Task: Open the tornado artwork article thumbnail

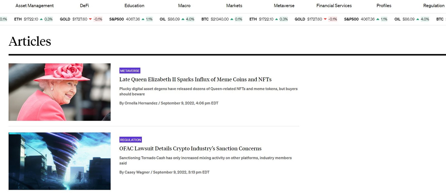Action: click(60, 161)
